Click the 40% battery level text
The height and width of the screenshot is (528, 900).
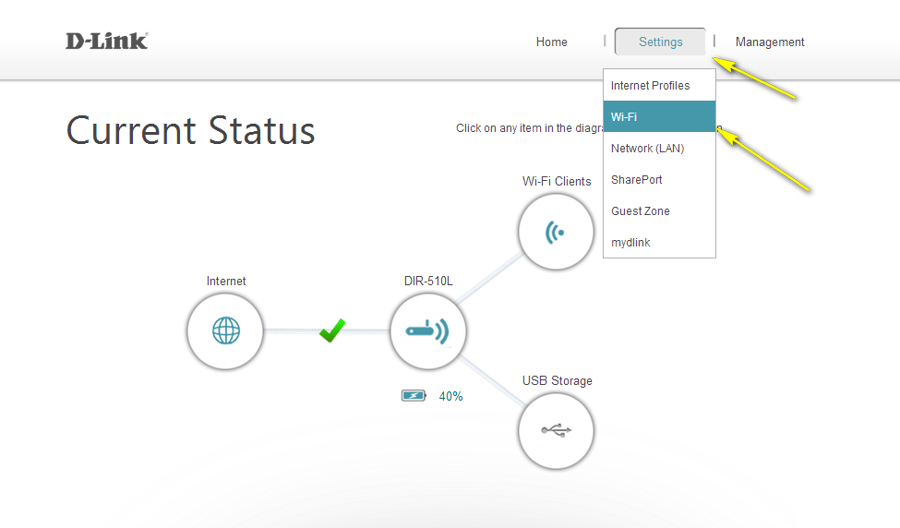coord(450,396)
